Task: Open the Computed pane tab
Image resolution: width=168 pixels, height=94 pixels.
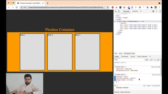Action: coord(124,57)
